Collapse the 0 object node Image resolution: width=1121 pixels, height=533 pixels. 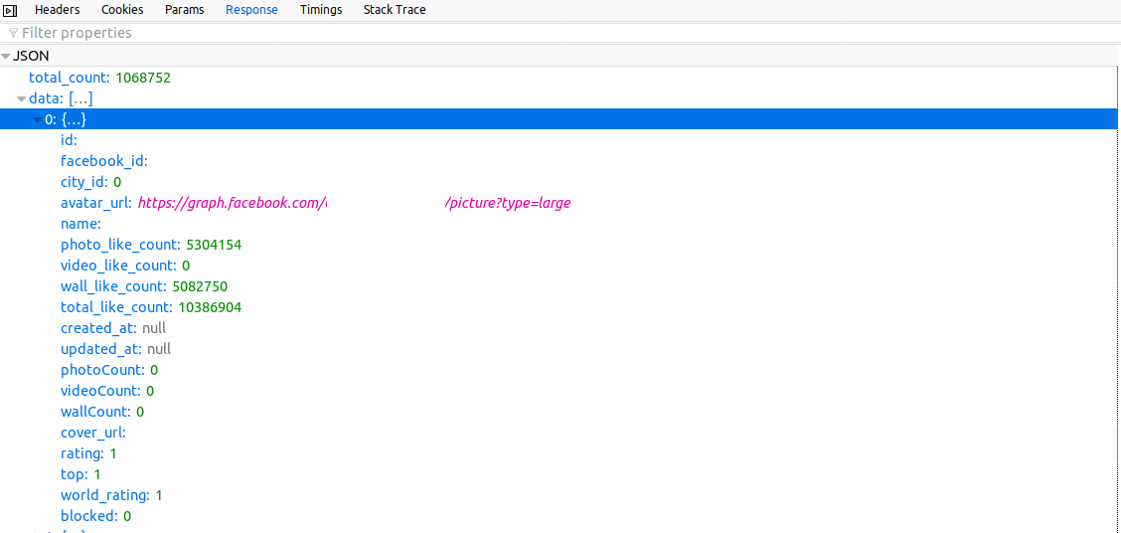click(37, 119)
